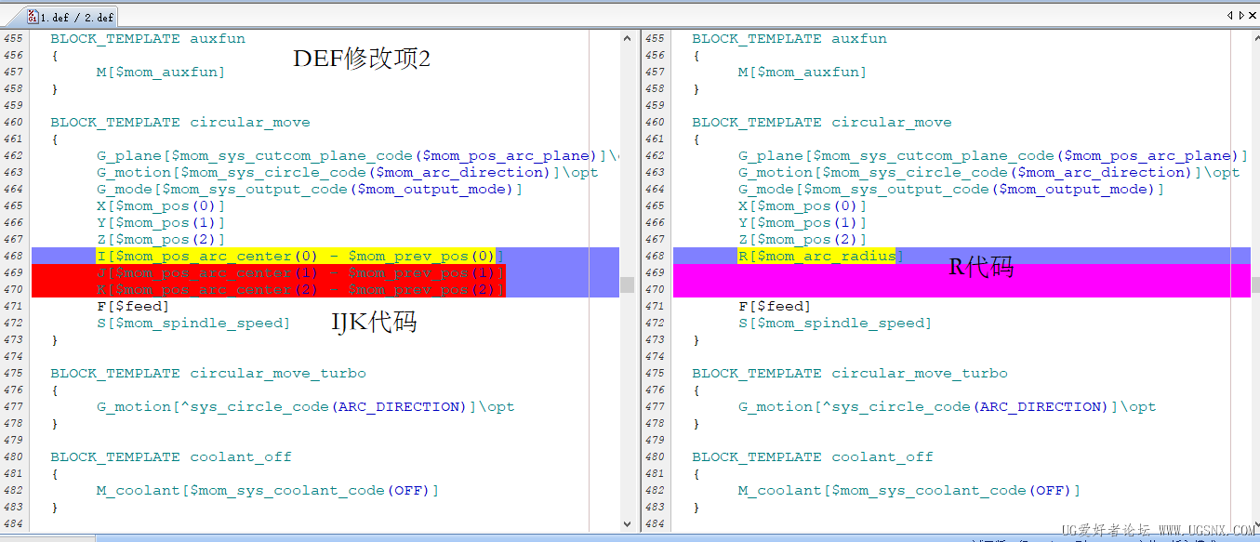Select the red K[$mom_pos_arc_center(2)] line in left pane
1260x542 pixels.
(x=300, y=289)
